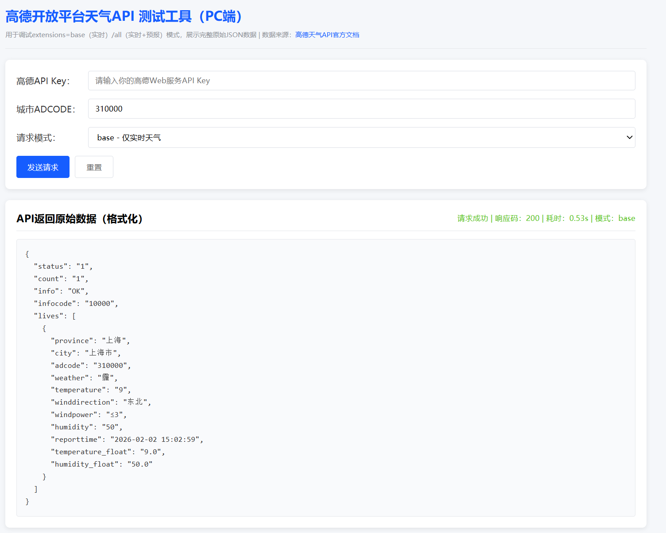Image resolution: width=666 pixels, height=533 pixels.
Task: Open the 高德天气API官方文档 link
Action: tap(327, 35)
